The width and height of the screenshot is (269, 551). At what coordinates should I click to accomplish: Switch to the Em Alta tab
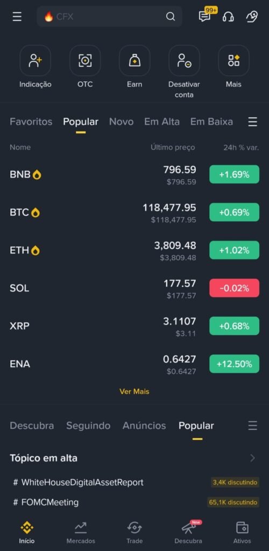(162, 122)
